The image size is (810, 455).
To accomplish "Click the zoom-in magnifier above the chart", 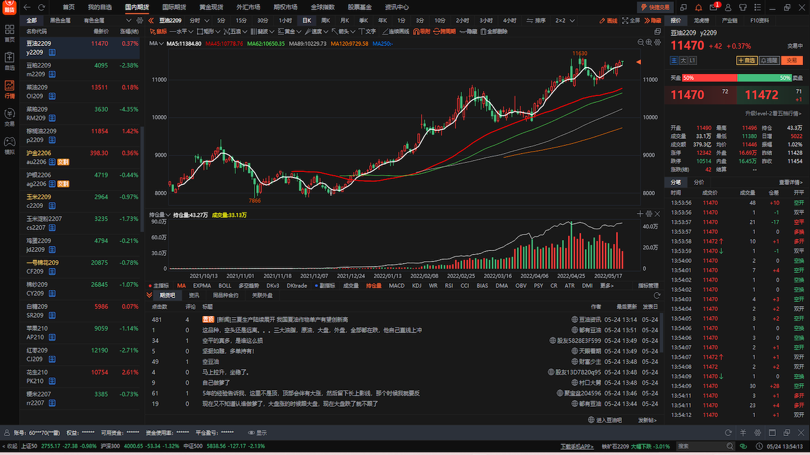I will click(649, 42).
